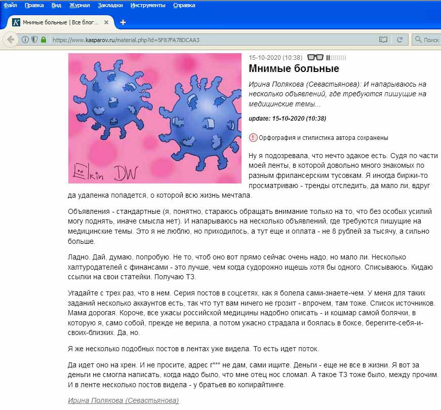
Task: Open the Файл menu
Action: click(x=10, y=5)
